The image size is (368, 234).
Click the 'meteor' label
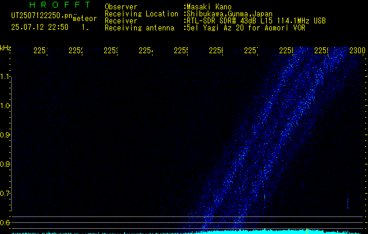tap(85, 19)
